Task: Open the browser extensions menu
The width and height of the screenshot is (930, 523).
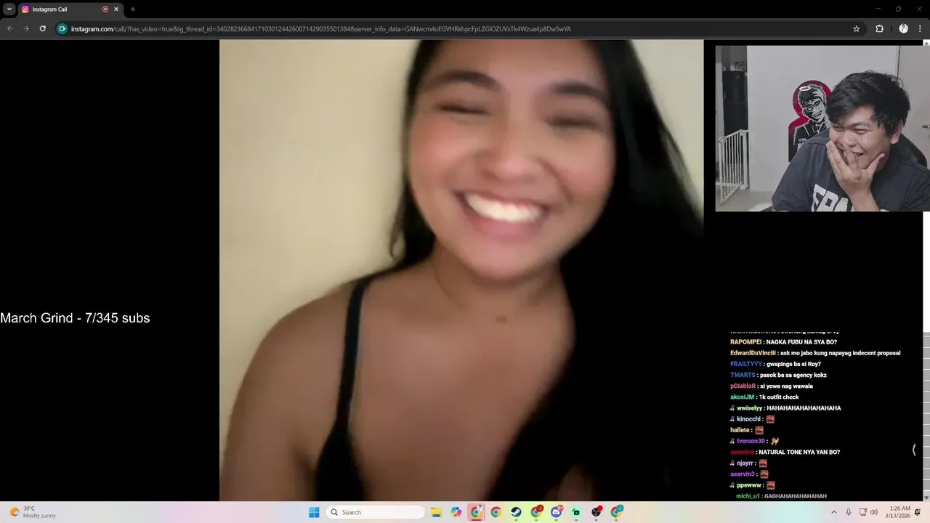Action: pyautogui.click(x=879, y=29)
